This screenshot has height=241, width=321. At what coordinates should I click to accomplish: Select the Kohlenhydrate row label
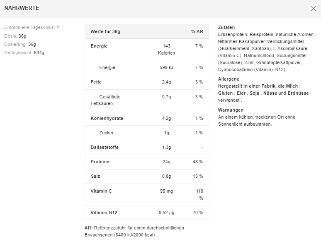pyautogui.click(x=107, y=118)
